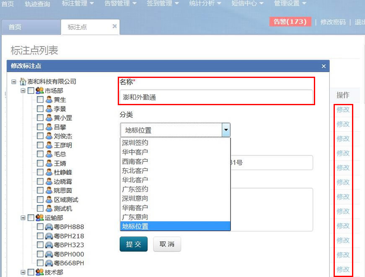Collapse the 运输部 tree branch
365x277 pixels.
click(x=23, y=218)
